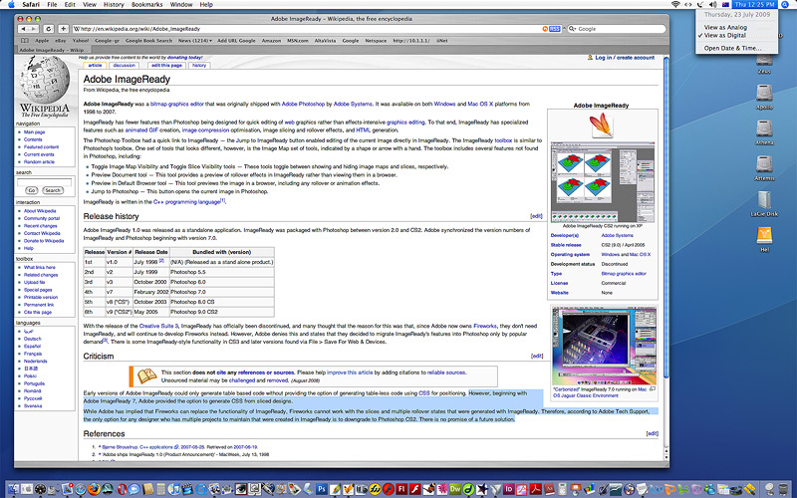Open Dashboard from the dock

[x=40, y=489]
